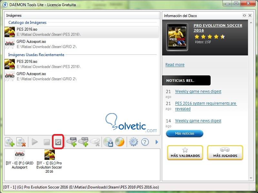This screenshot has width=258, height=193.
Task: Toggle the Información del Disco panel expand arrows
Action: click(x=244, y=15)
